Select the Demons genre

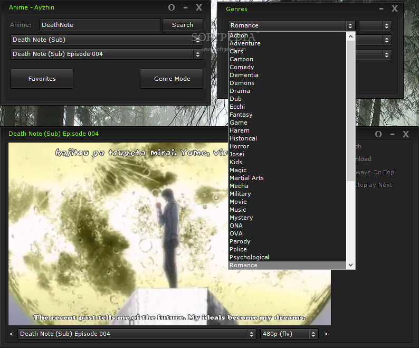(x=287, y=83)
